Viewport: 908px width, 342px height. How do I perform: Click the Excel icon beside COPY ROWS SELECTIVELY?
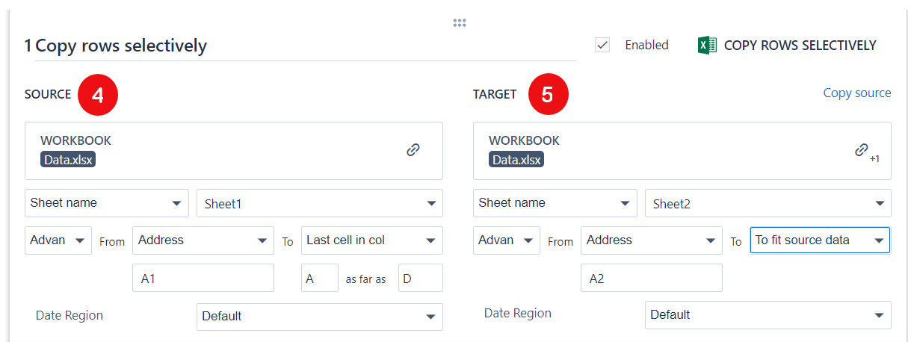click(706, 46)
